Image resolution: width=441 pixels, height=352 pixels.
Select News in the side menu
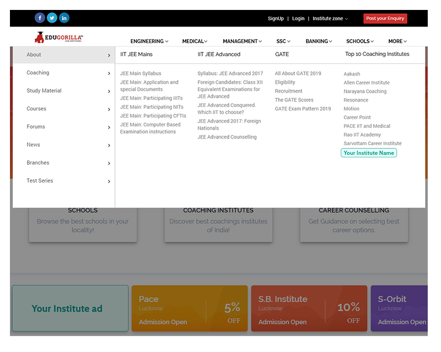pos(33,145)
